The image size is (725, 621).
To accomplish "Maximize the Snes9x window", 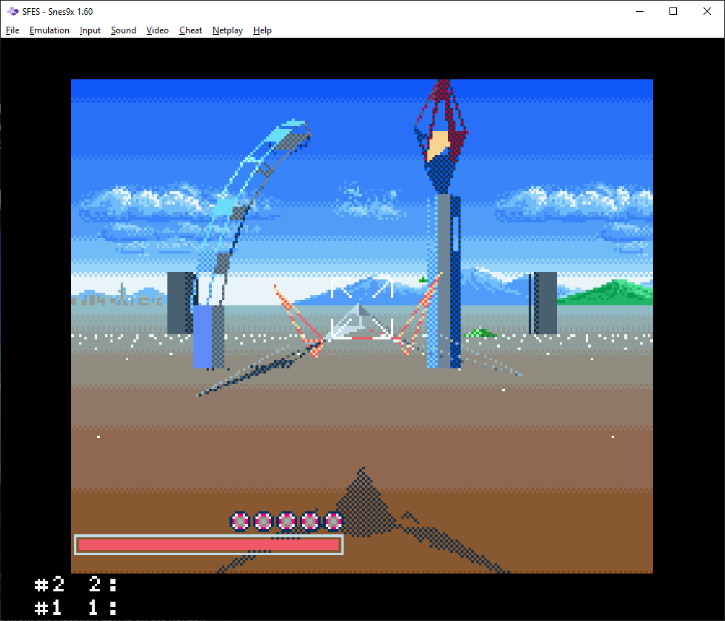I will coord(673,11).
